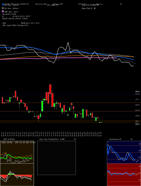Click the MACD values line

[15, 19]
